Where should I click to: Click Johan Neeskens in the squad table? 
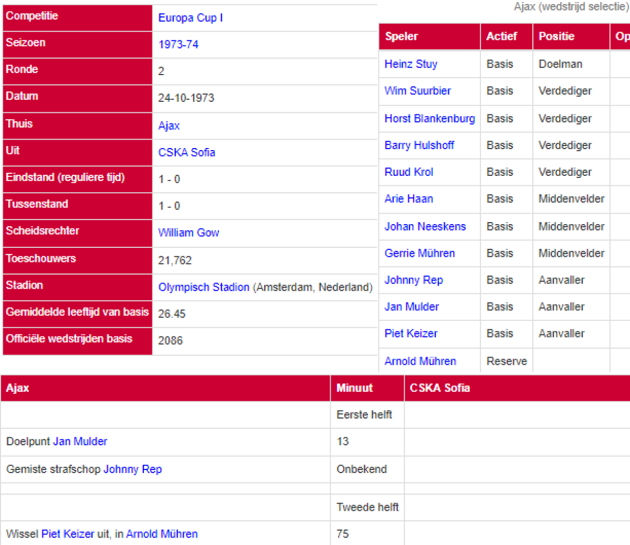[425, 226]
